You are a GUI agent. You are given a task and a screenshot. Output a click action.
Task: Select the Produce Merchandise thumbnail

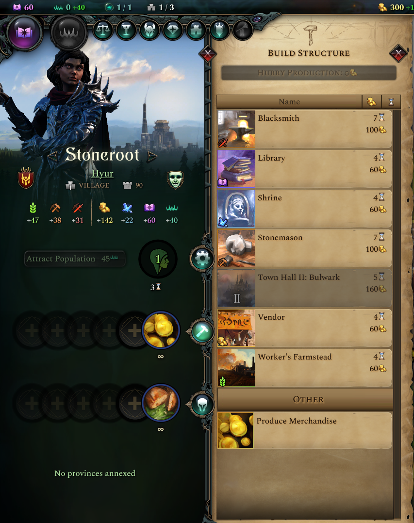[235, 430]
